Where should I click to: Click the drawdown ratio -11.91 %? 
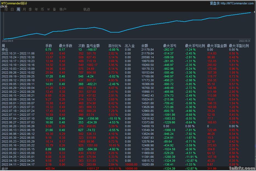pyautogui.click(x=191, y=157)
